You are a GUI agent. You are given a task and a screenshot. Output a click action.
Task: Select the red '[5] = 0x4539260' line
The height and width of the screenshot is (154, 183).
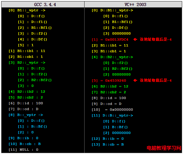coord(109,80)
